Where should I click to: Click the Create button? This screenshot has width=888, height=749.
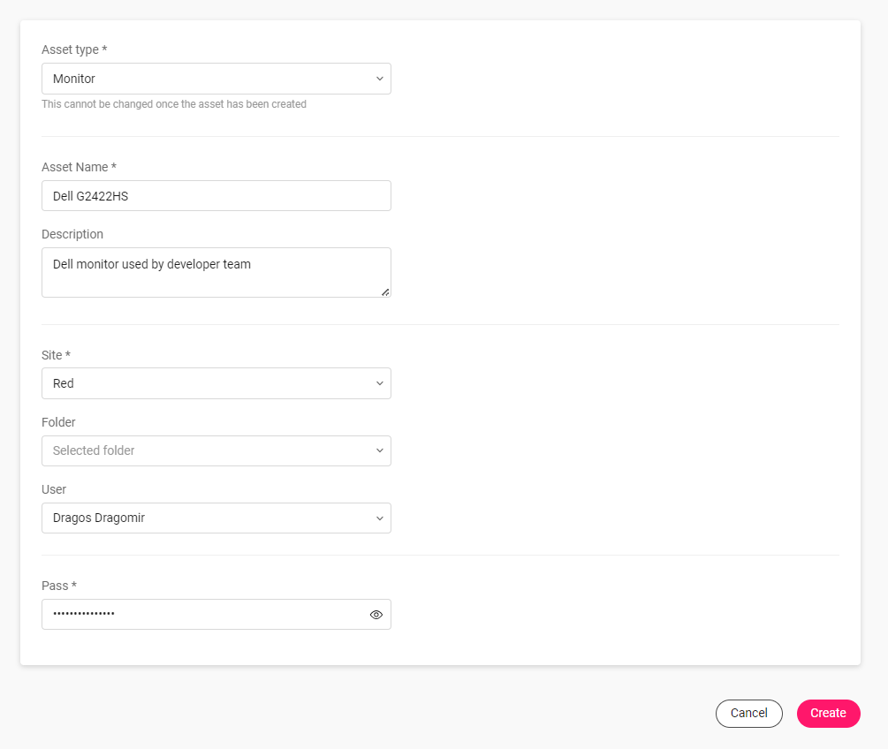point(828,713)
